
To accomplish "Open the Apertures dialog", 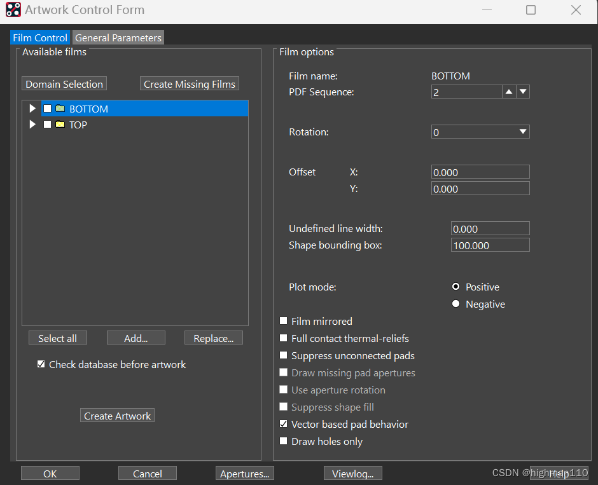I will 245,474.
